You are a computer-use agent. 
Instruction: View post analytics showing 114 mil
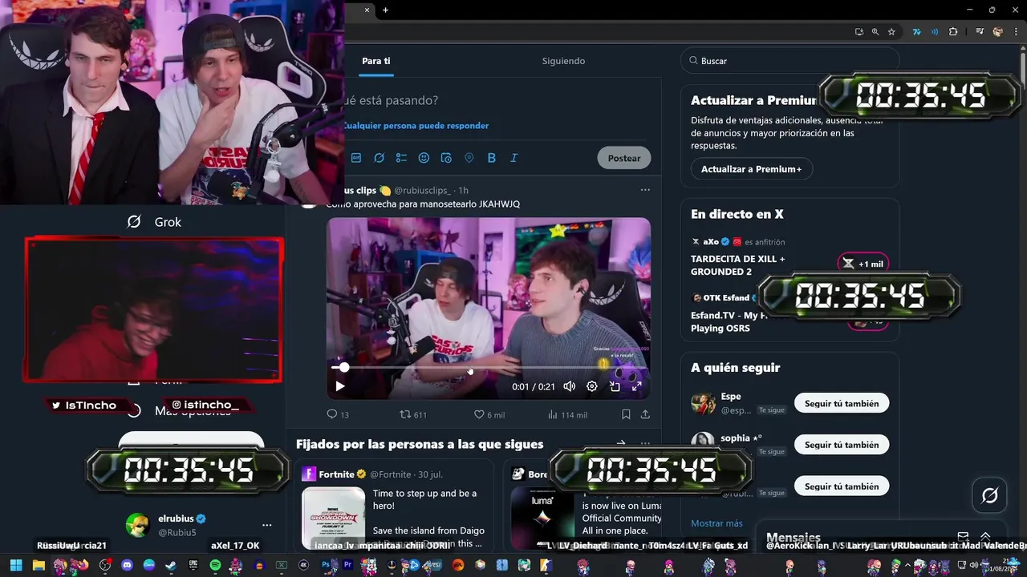click(566, 414)
